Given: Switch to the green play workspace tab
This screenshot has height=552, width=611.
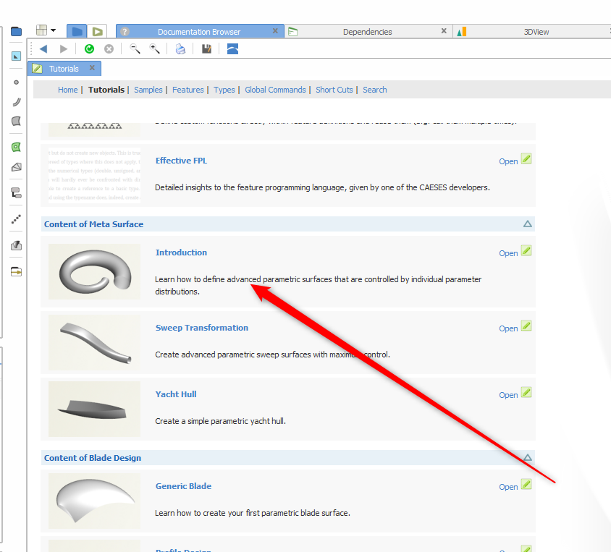Looking at the screenshot, I should [98, 32].
